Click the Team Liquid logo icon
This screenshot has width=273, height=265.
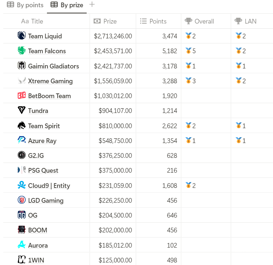click(x=22, y=35)
